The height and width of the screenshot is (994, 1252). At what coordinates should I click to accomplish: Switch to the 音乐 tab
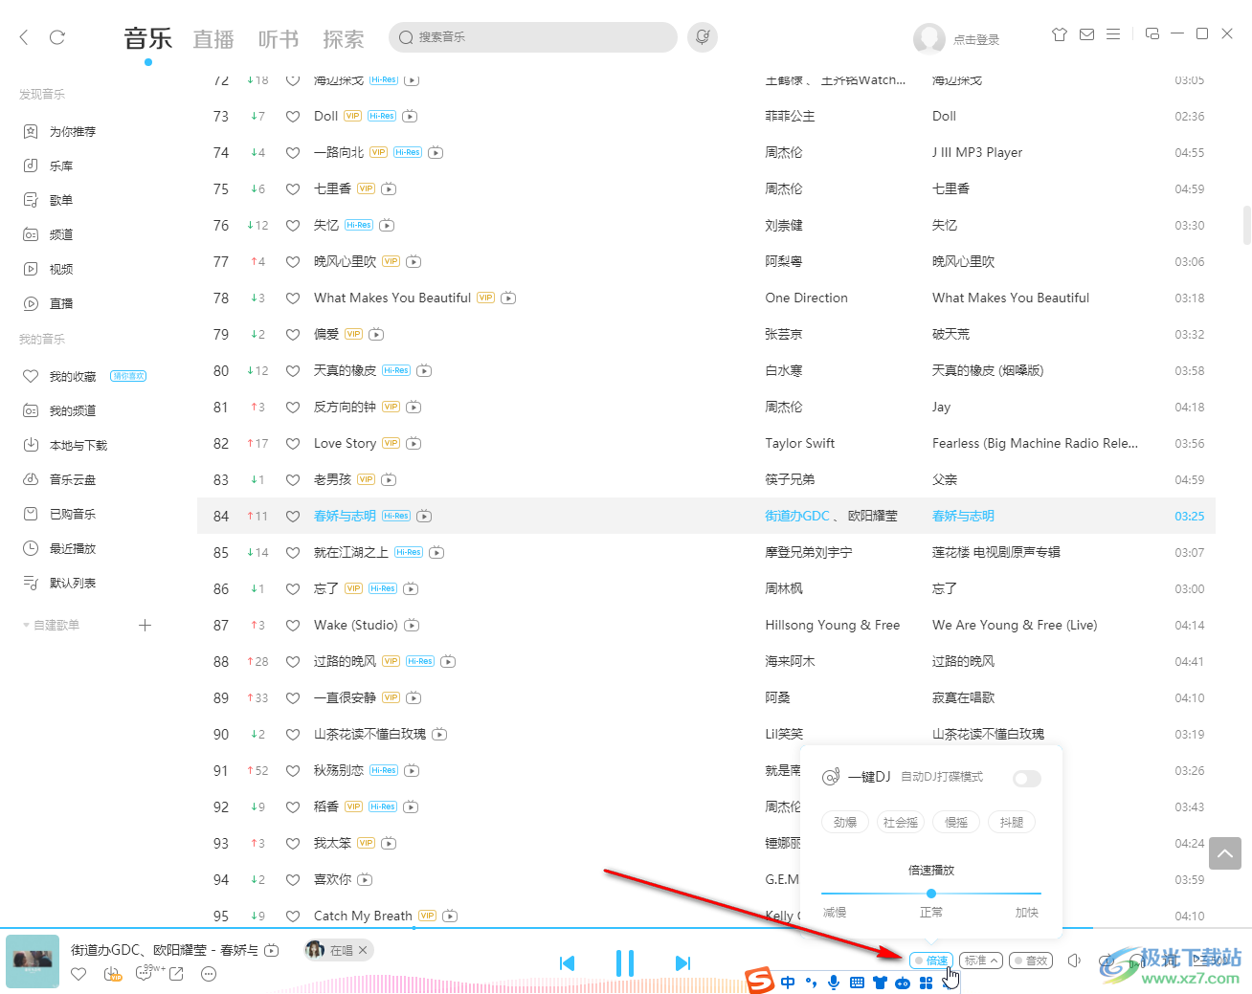[148, 39]
